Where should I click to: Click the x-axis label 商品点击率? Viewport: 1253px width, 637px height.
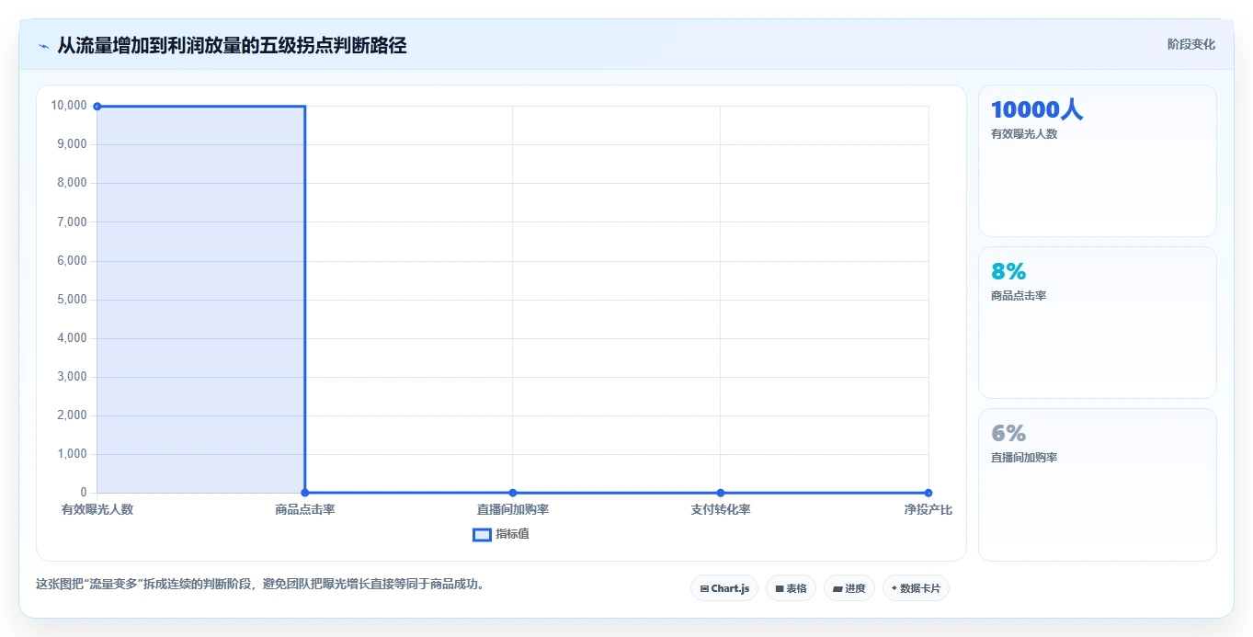click(x=304, y=509)
